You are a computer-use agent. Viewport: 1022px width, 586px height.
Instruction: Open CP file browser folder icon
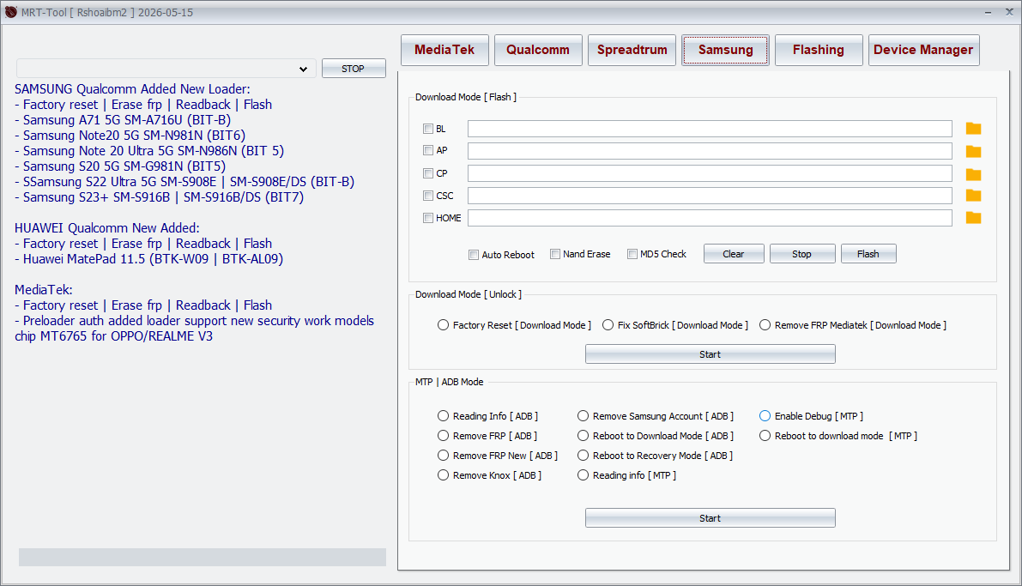coord(973,173)
